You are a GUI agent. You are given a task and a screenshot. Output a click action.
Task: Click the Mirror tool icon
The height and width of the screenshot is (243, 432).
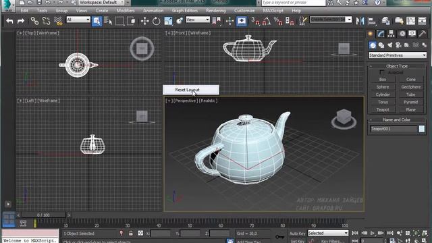[x=360, y=21]
